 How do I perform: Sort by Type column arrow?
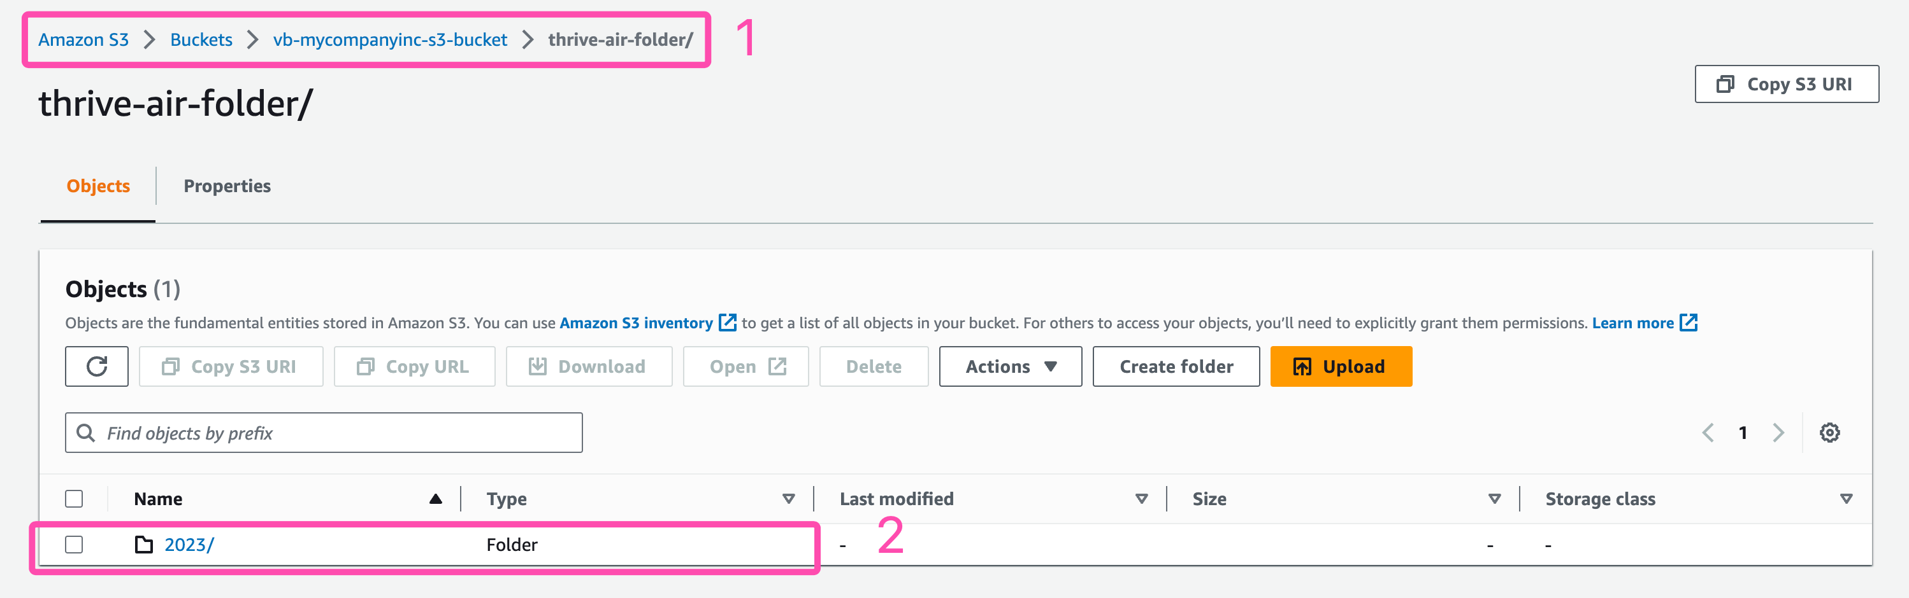tap(788, 499)
